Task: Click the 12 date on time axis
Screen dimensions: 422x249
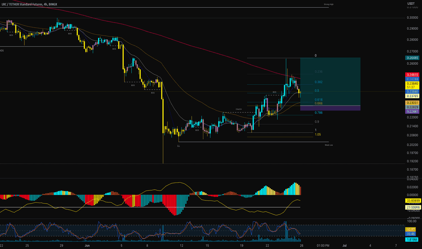Action: pyautogui.click(x=182, y=245)
